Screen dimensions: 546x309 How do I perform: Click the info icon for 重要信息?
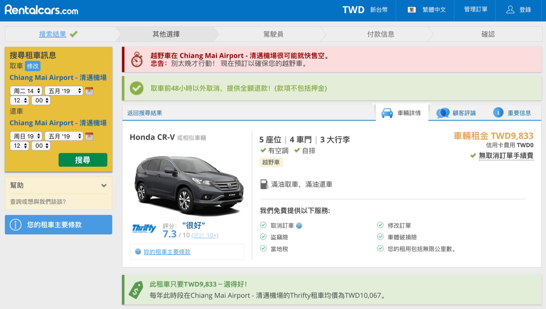pyautogui.click(x=498, y=112)
